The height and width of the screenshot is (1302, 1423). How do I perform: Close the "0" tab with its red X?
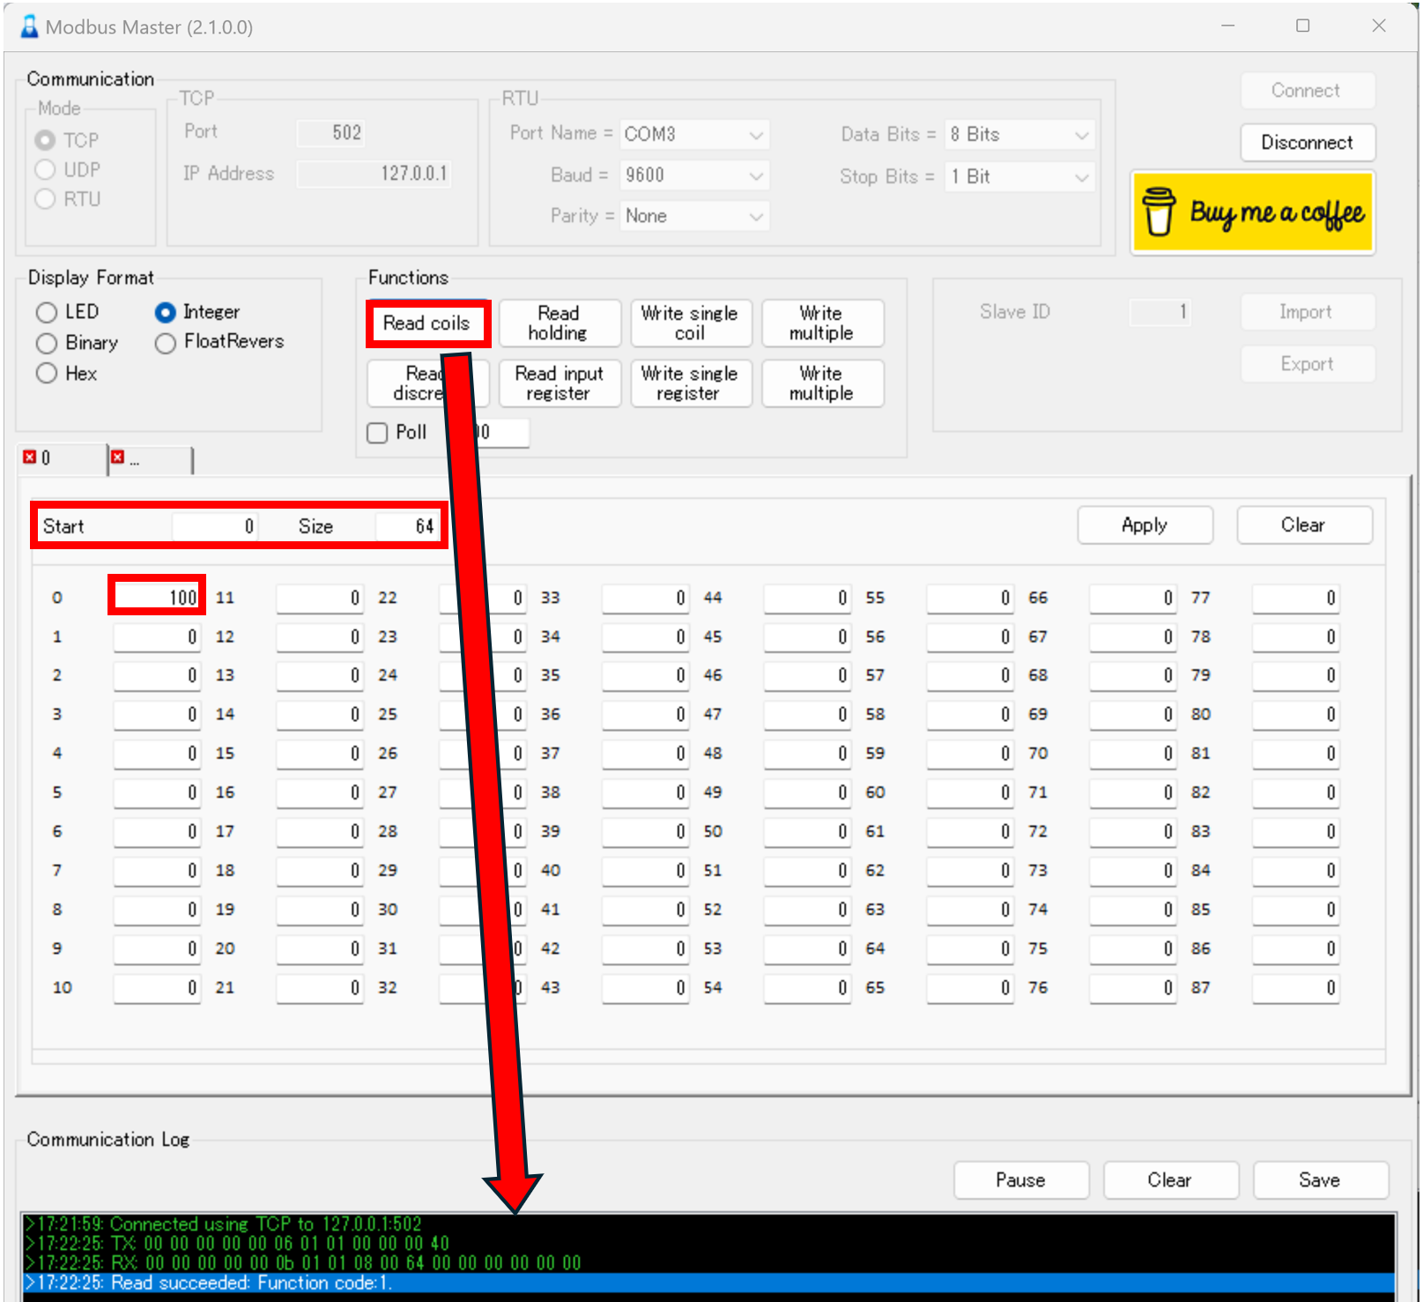[29, 457]
